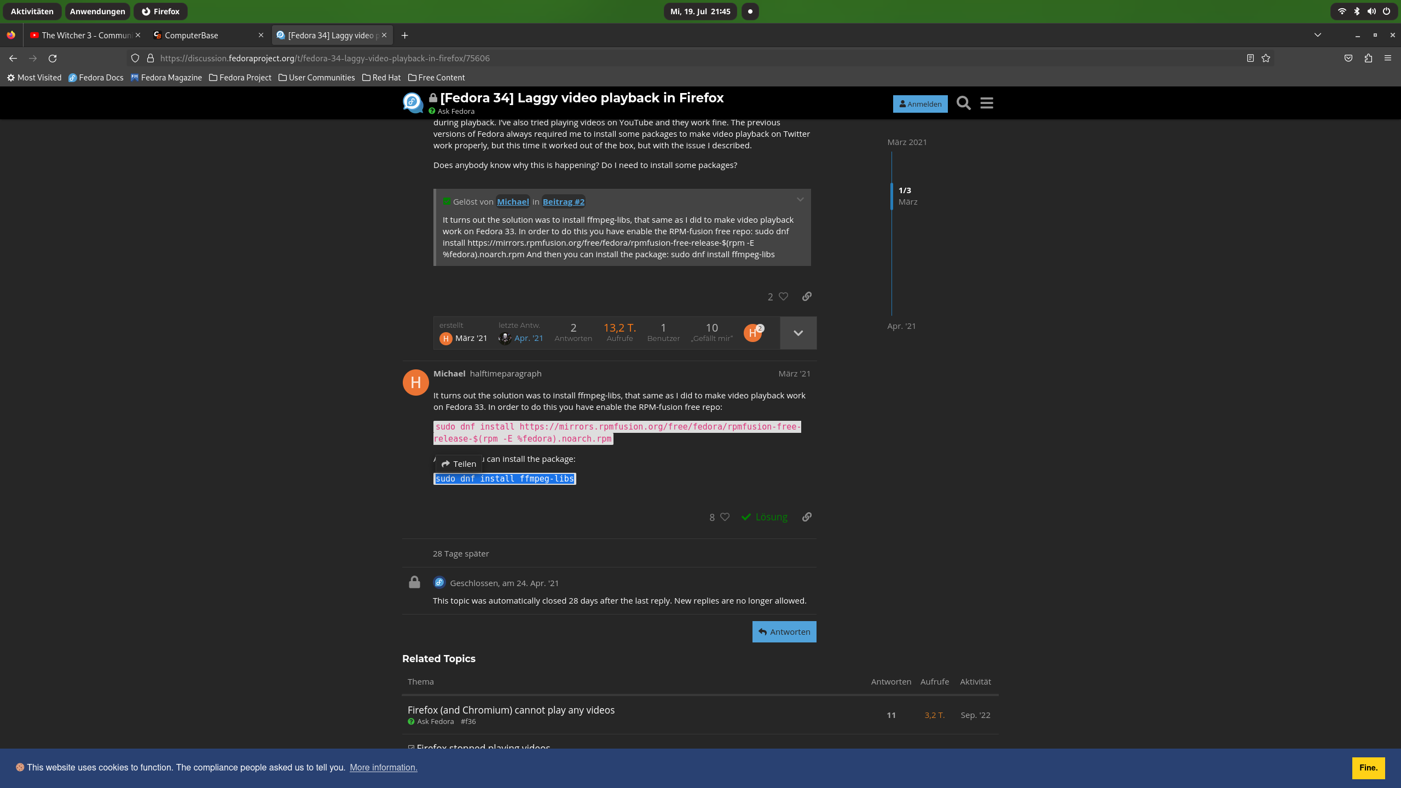The width and height of the screenshot is (1401, 788).
Task: Expand the topic summary details
Action: tap(798, 333)
